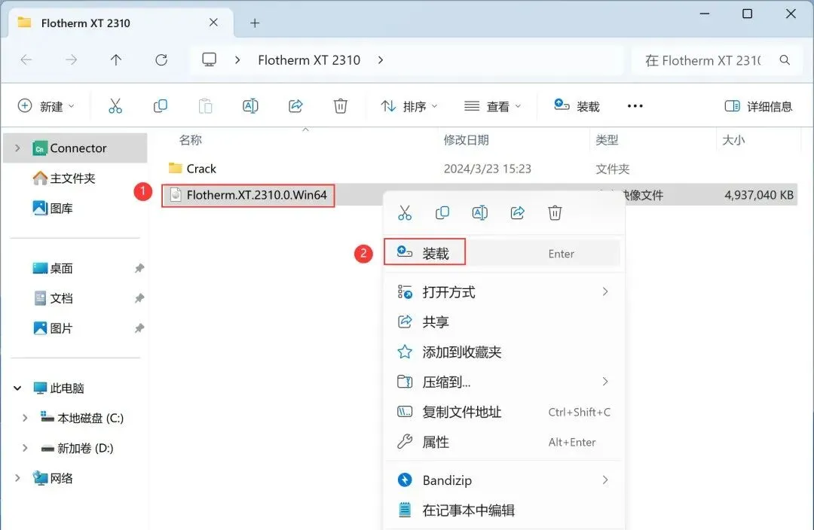The height and width of the screenshot is (530, 814).
Task: Open the three-dot more options menu
Action: (x=635, y=106)
